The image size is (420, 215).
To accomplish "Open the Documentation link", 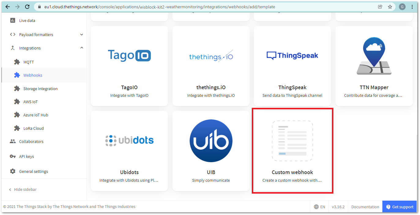I will (365, 207).
